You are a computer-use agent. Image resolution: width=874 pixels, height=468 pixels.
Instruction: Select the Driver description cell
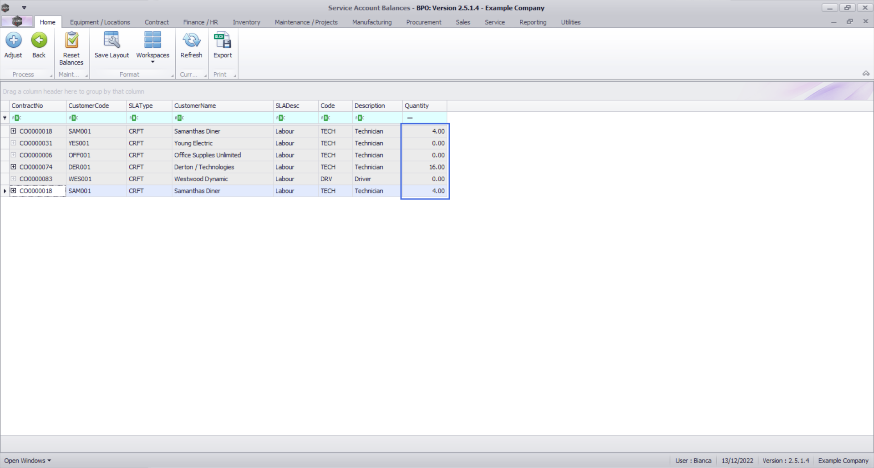point(377,179)
